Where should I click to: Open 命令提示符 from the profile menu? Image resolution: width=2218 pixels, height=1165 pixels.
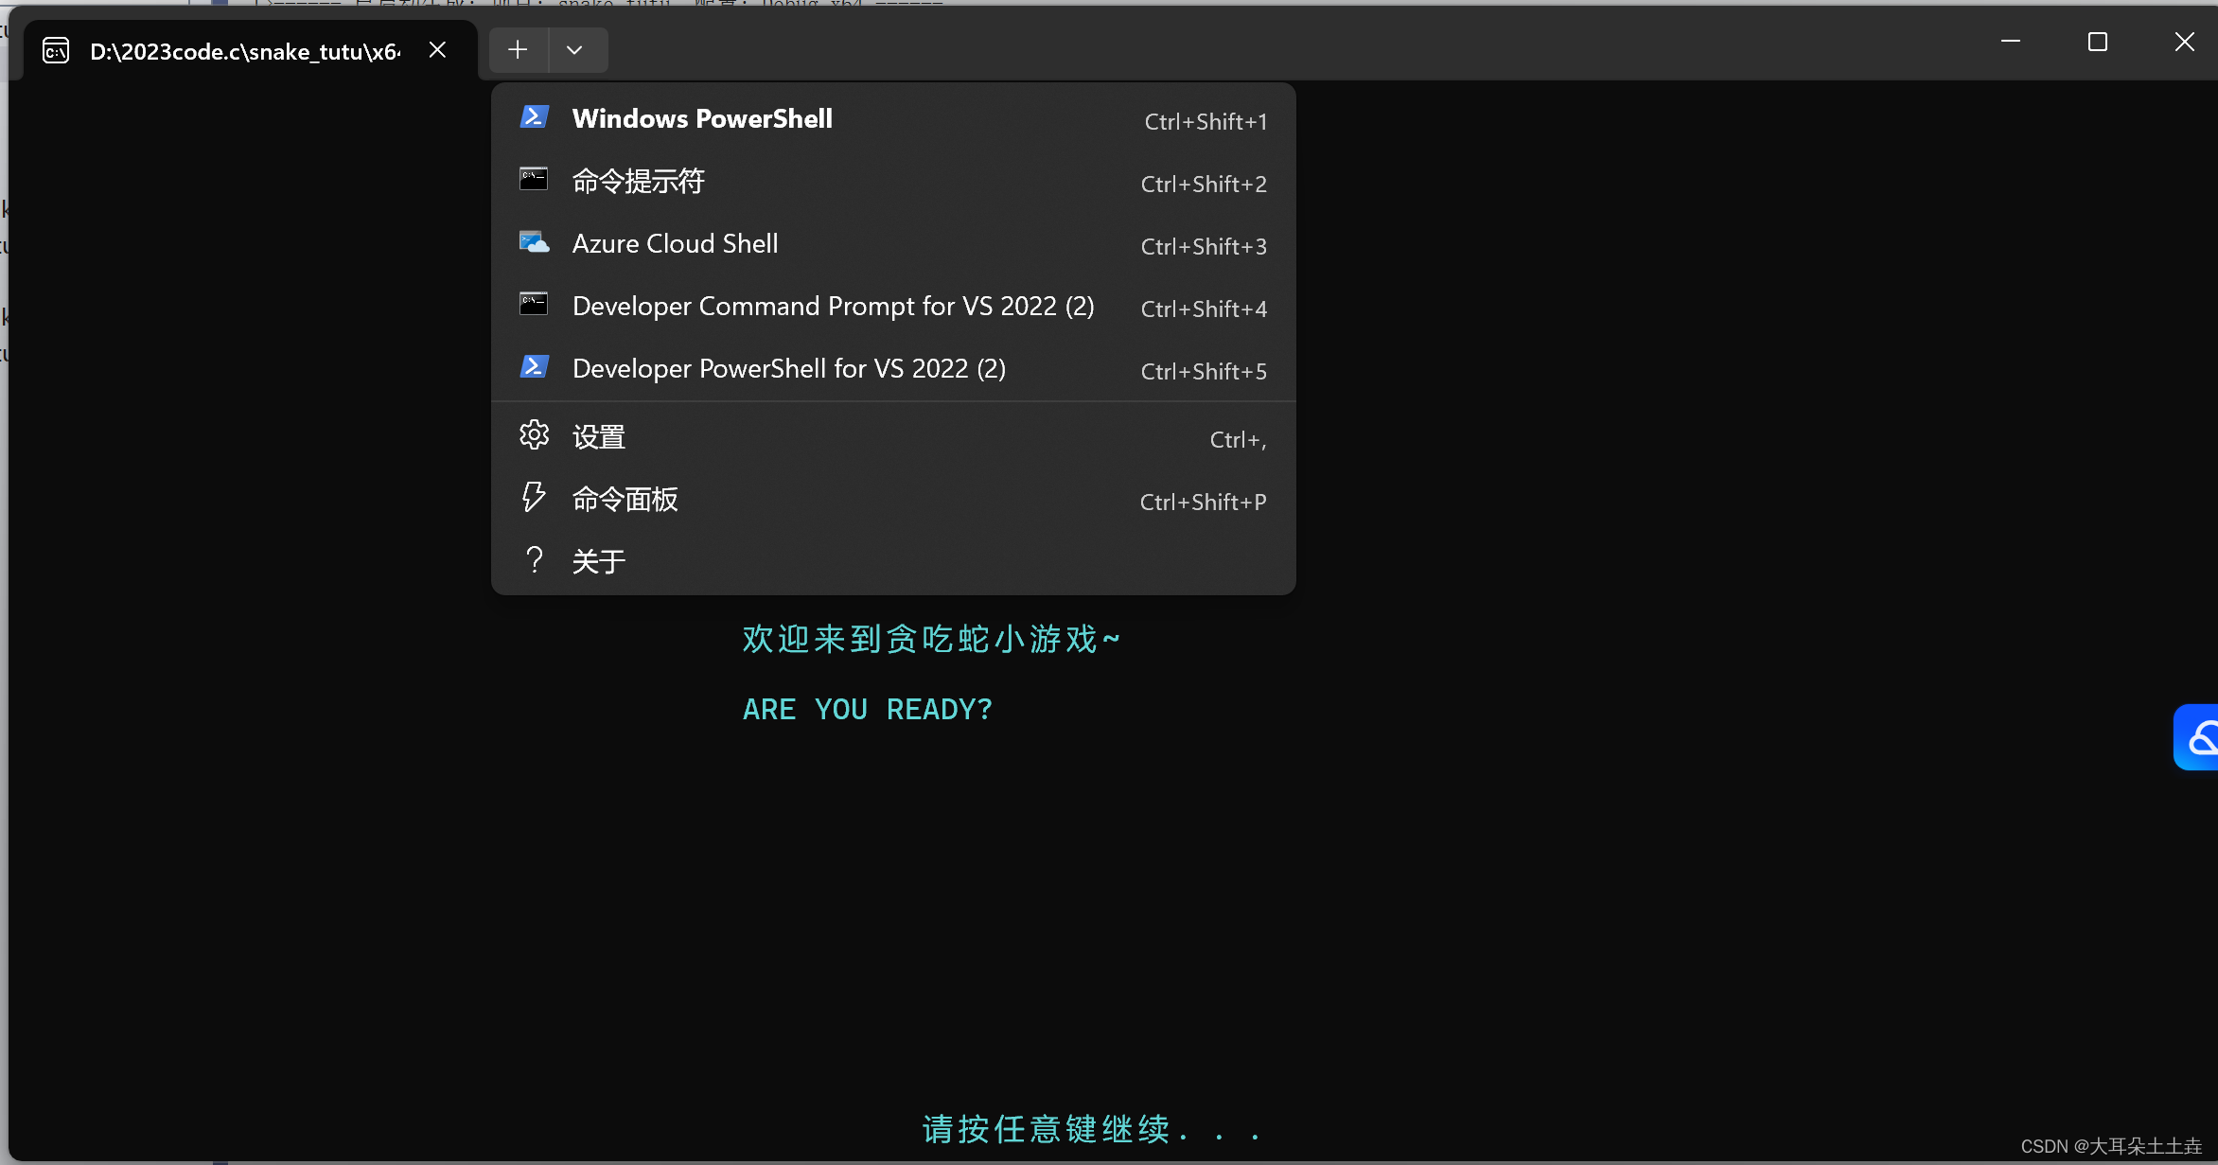[639, 182]
